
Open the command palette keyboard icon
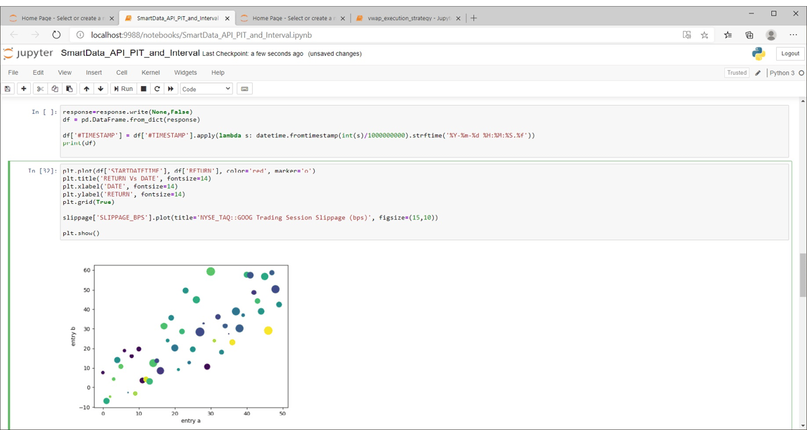coord(245,89)
